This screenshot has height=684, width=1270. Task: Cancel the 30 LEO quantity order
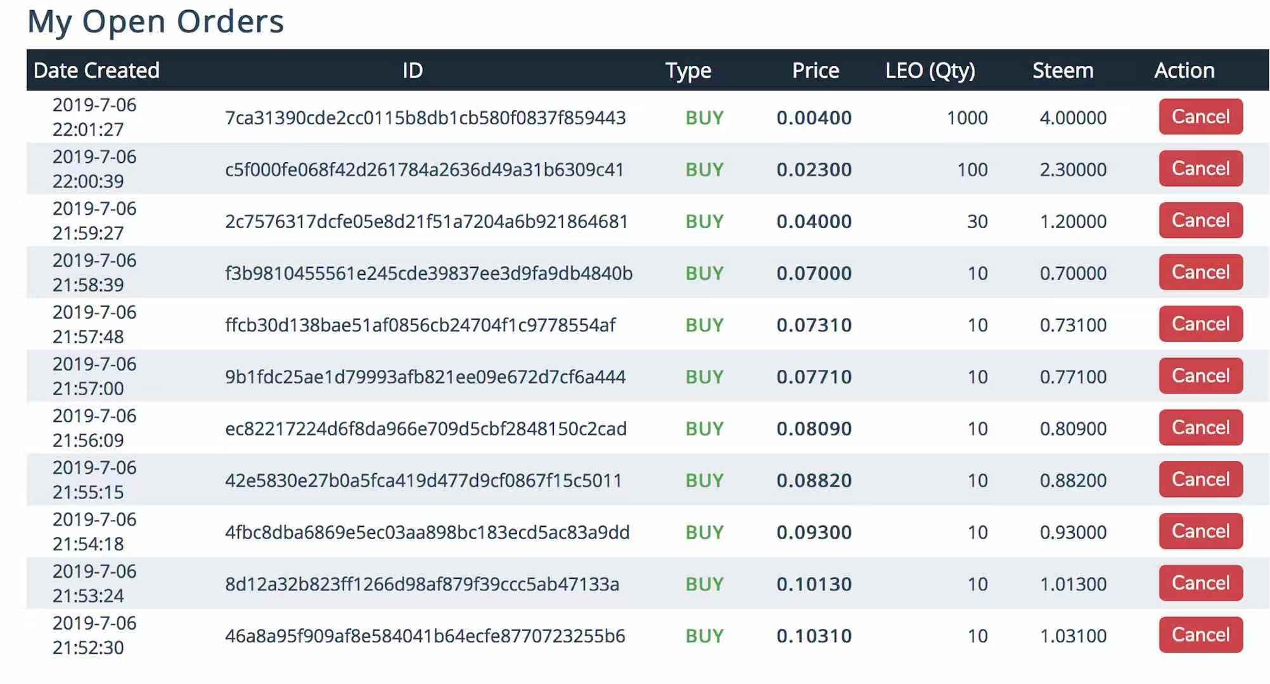[x=1200, y=220]
